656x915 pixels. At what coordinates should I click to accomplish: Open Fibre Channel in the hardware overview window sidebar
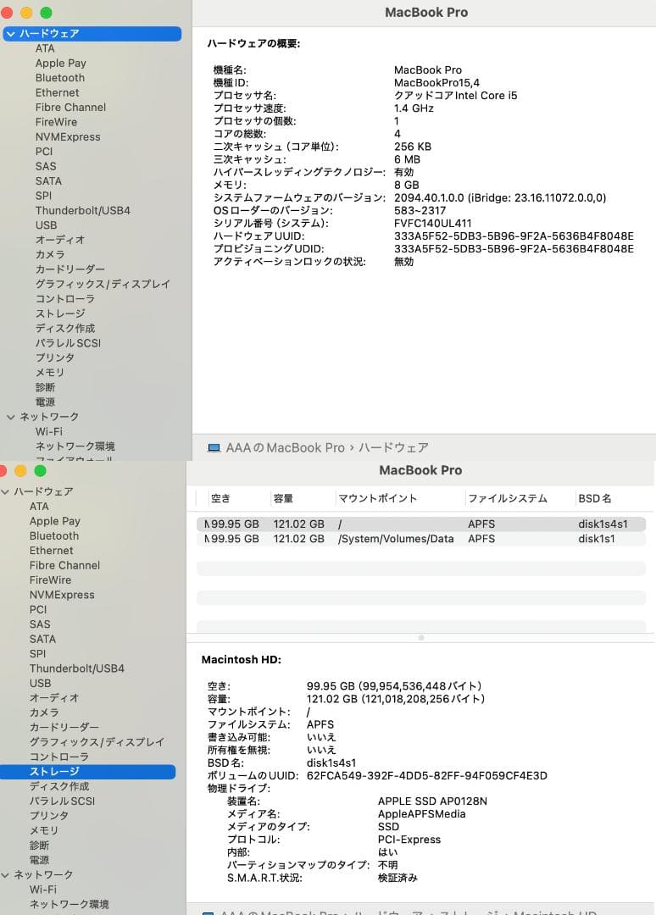pos(70,108)
